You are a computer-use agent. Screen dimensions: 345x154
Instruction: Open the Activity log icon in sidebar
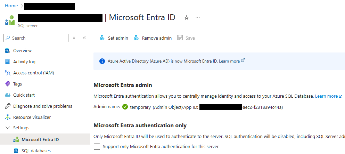[8, 62]
